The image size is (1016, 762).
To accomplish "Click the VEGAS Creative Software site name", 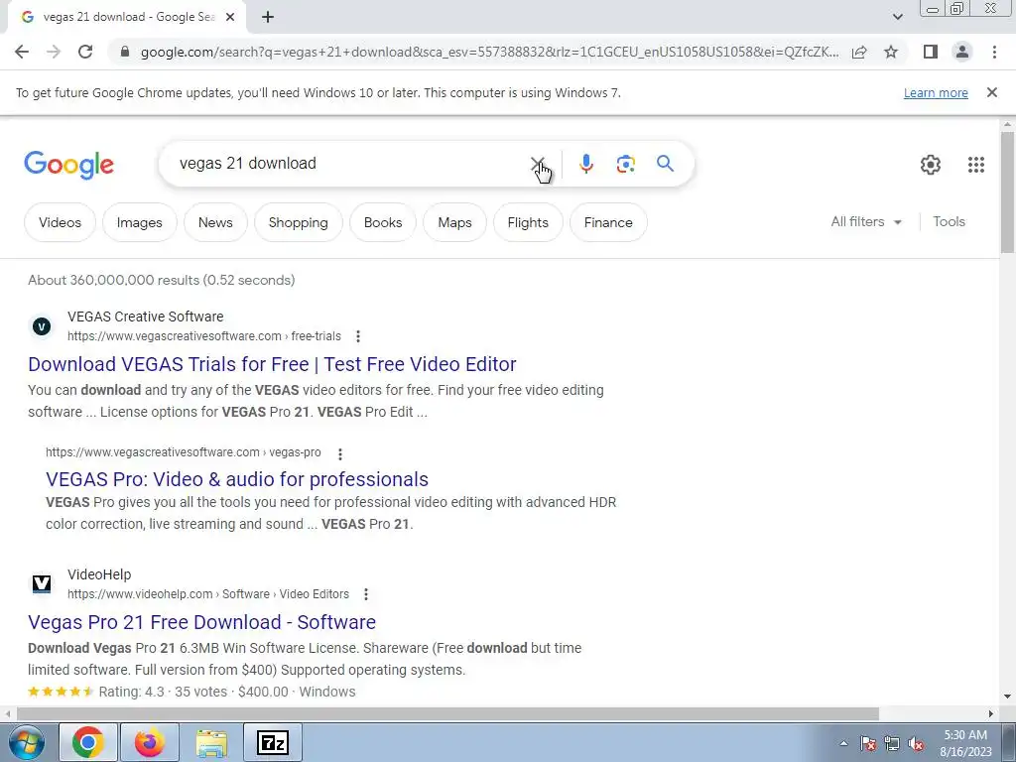I will (145, 317).
